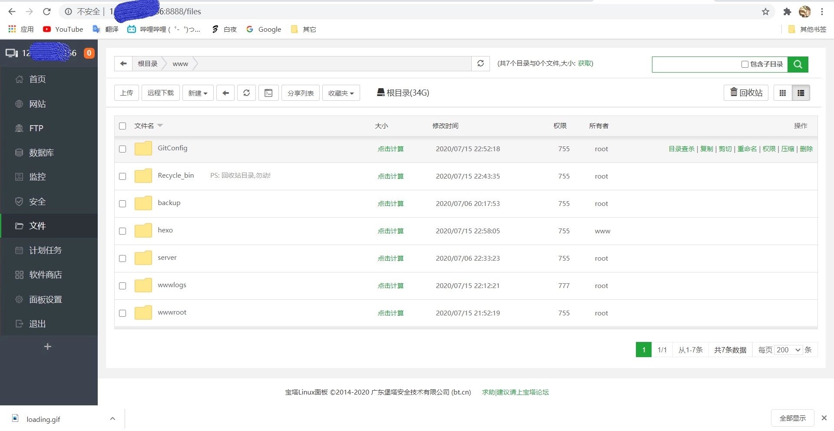Open 数据库 in the sidebar
The height and width of the screenshot is (431, 834).
coord(49,153)
